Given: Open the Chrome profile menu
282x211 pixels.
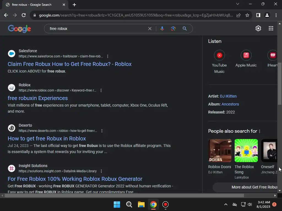Looking at the screenshot, I should click(267, 15).
